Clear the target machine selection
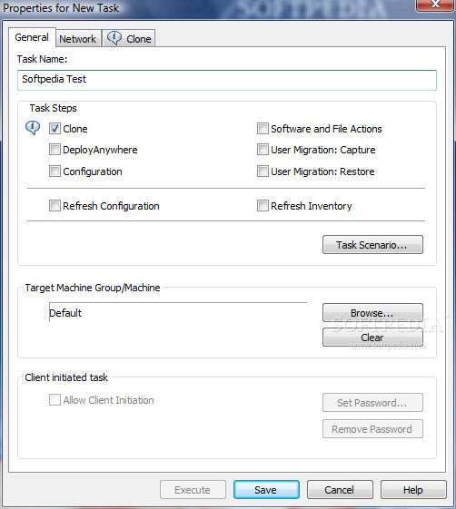Image resolution: width=456 pixels, height=509 pixels. [372, 337]
